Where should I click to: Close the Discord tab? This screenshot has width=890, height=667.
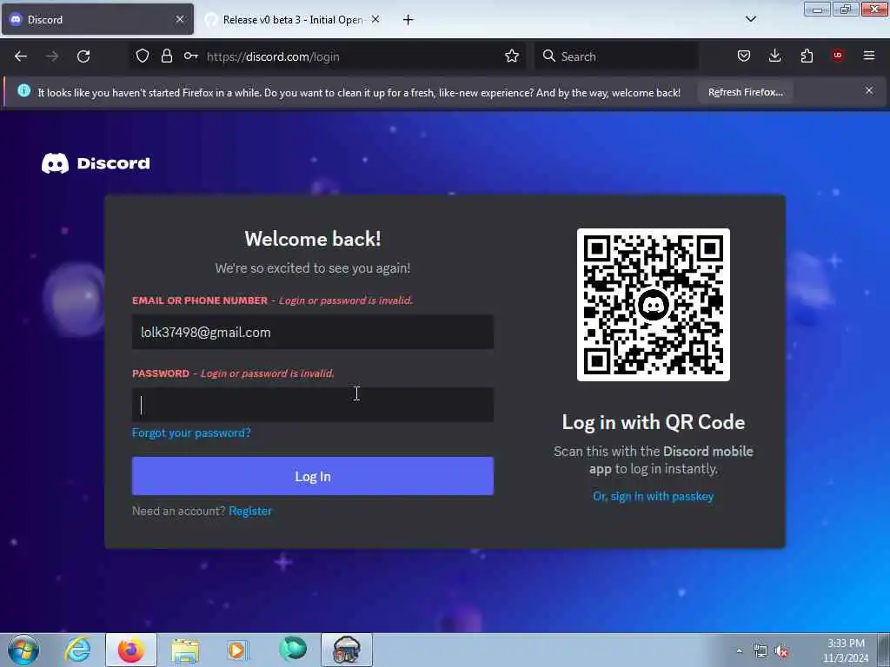coord(179,19)
